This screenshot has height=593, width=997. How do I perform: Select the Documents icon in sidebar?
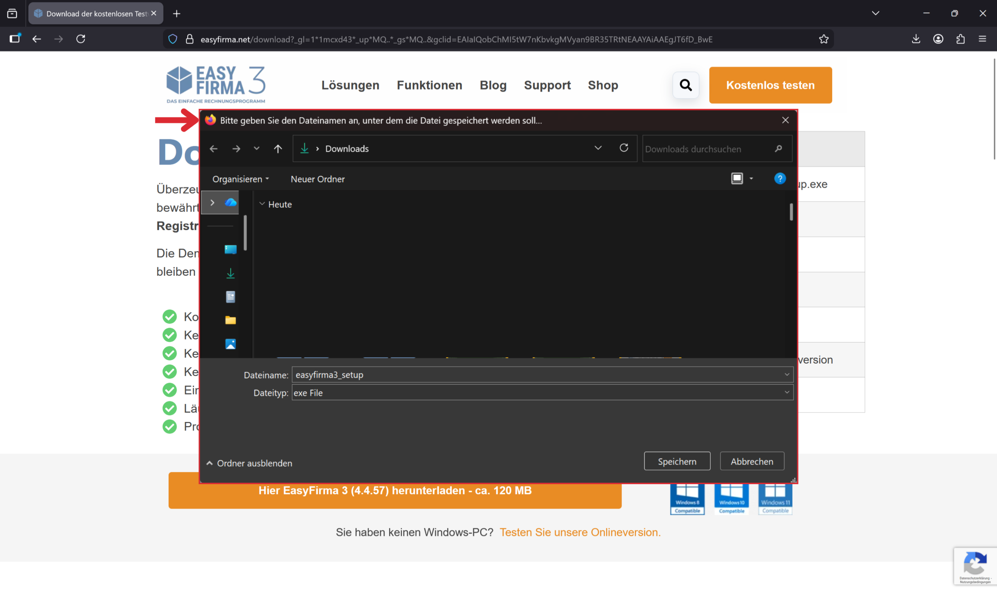(231, 297)
